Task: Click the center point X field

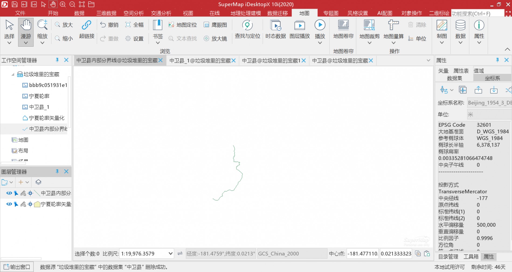Action: pos(363,253)
